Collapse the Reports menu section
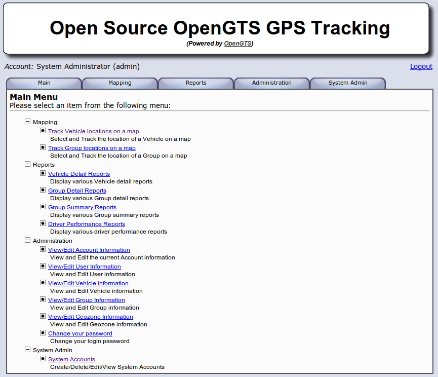 [28, 164]
